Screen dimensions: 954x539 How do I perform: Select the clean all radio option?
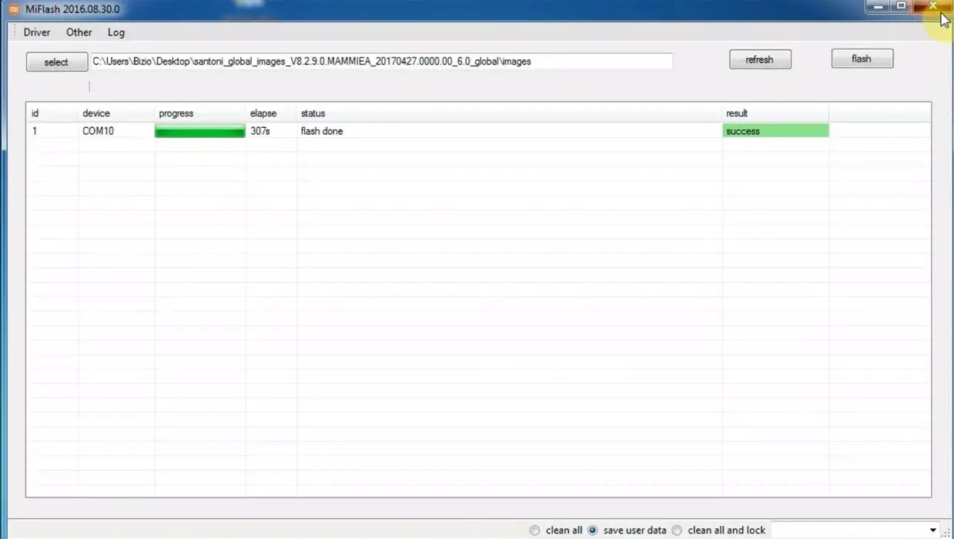(557, 530)
